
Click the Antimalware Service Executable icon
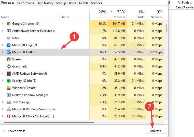coord(9,31)
